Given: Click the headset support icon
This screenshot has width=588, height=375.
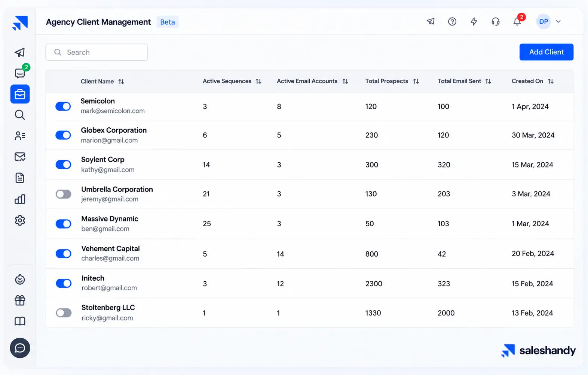Looking at the screenshot, I should 496,21.
